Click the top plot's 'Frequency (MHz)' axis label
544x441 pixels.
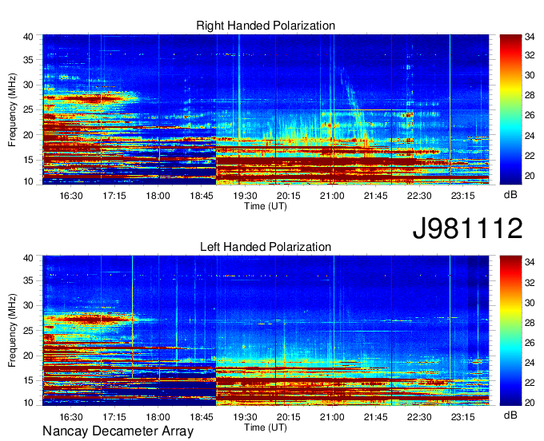pos(12,109)
